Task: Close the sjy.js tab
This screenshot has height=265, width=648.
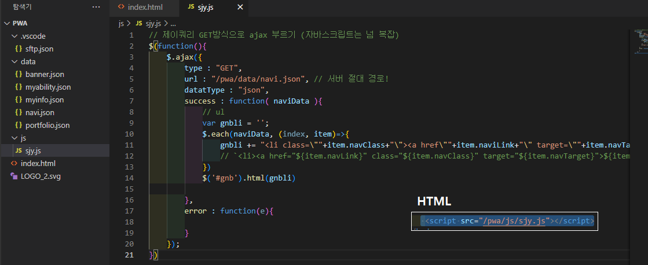Action: coord(240,7)
